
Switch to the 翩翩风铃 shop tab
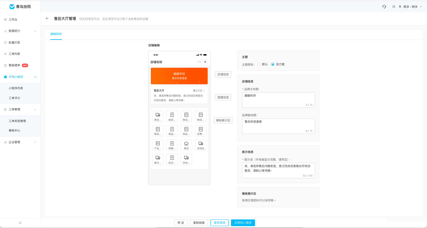click(56, 34)
